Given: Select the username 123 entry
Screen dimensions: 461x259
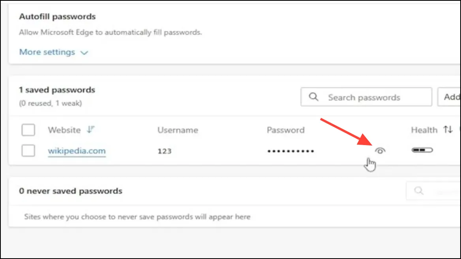Looking at the screenshot, I should [164, 151].
